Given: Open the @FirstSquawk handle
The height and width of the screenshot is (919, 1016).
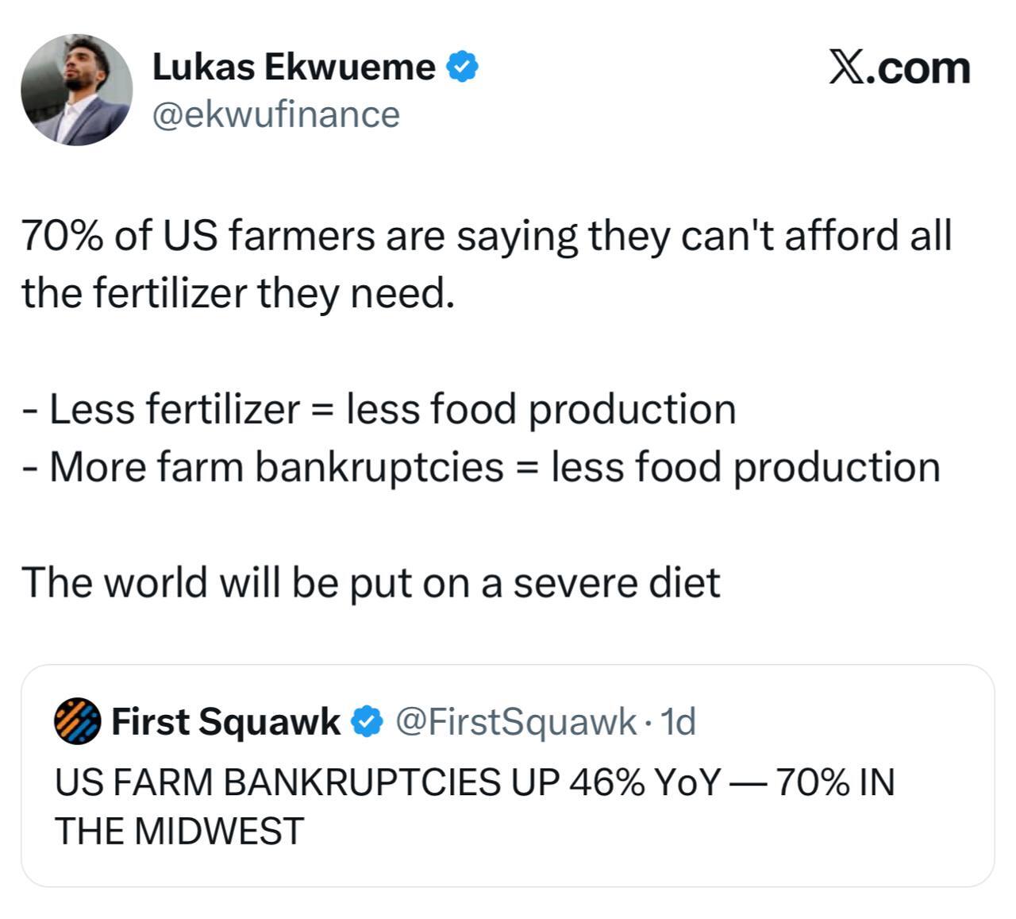Looking at the screenshot, I should coord(515,721).
